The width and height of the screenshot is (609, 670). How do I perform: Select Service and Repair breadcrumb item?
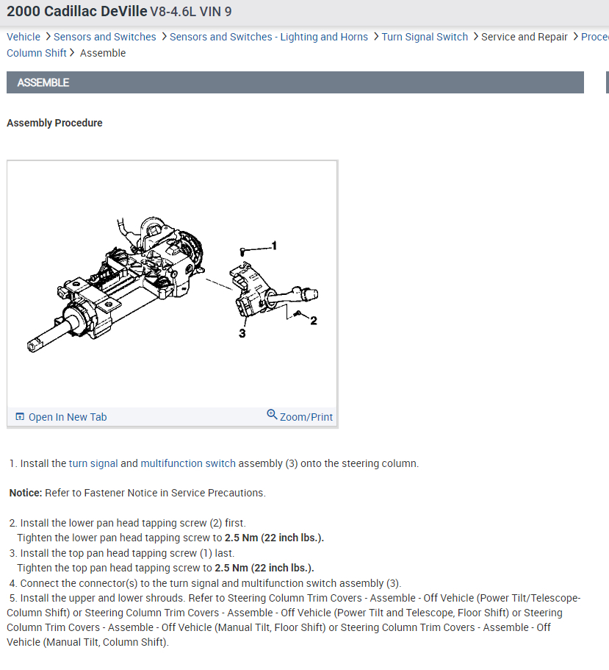point(525,38)
